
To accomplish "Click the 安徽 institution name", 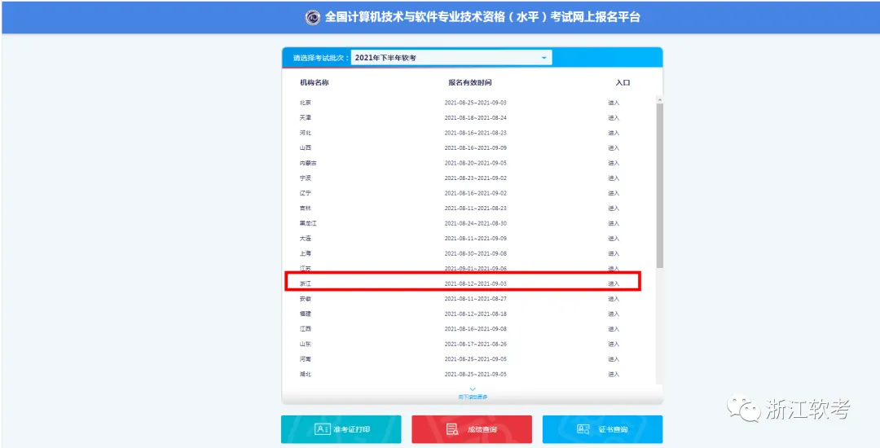I will click(306, 299).
